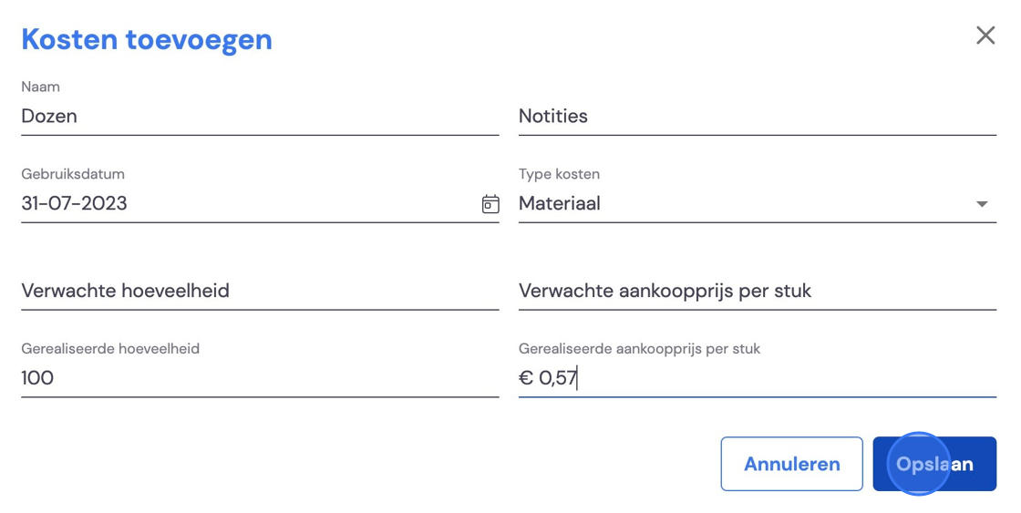Focus the Naam field containing Dozen
Viewport: 1021px width, 513px height.
pos(260,117)
